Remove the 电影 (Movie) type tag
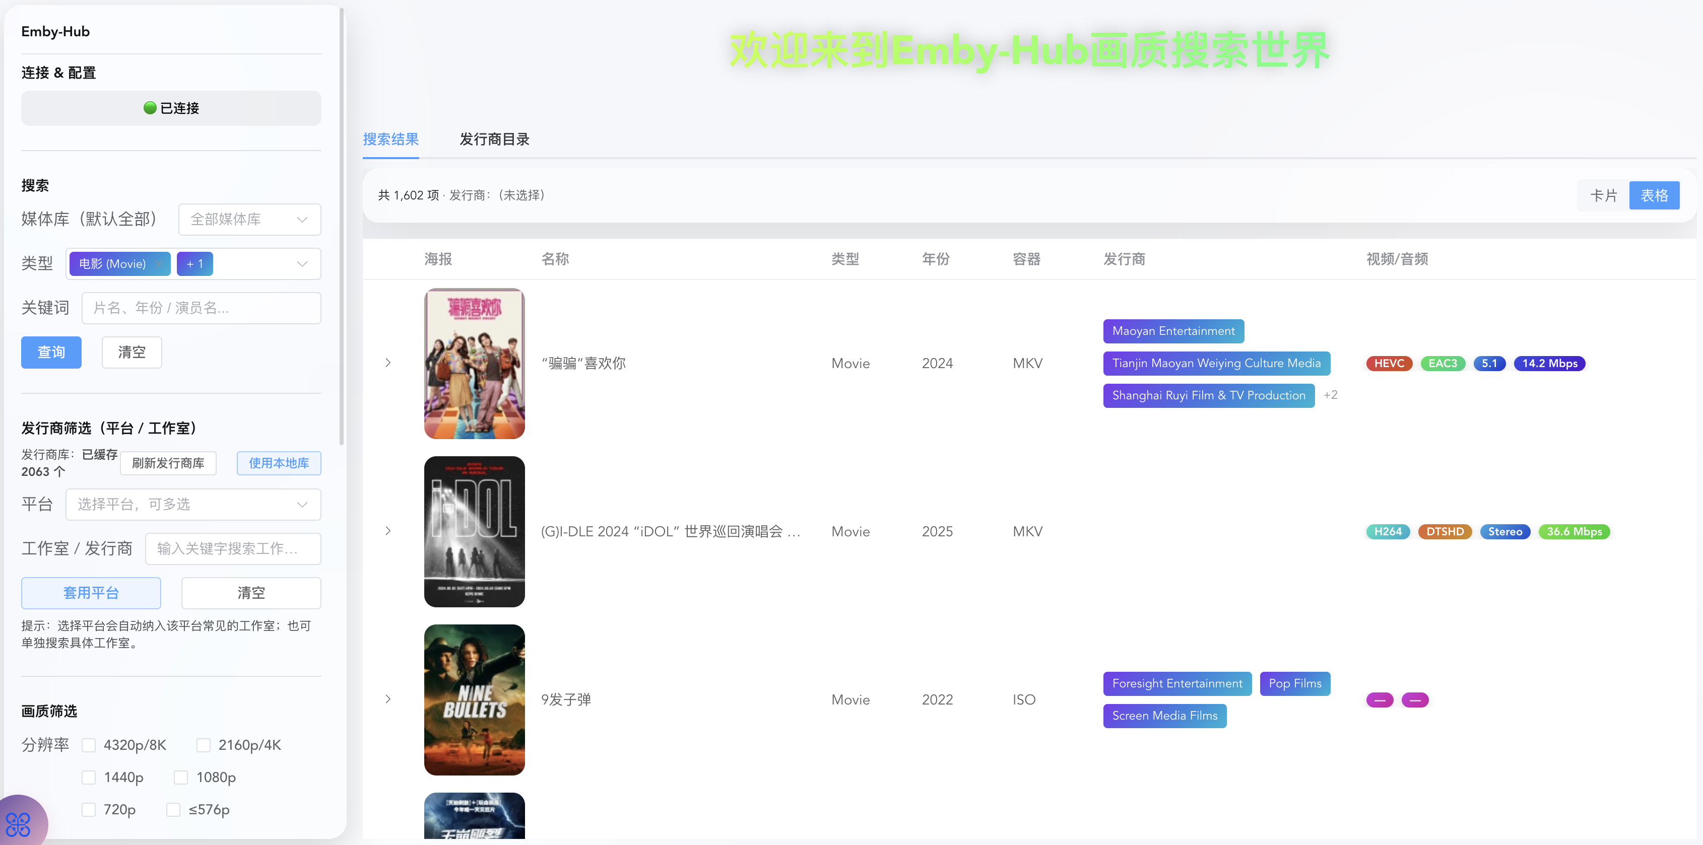The height and width of the screenshot is (845, 1703). (159, 263)
